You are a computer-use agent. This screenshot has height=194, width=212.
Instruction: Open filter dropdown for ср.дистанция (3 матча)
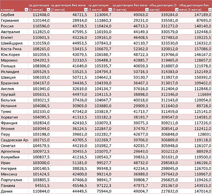click(x=110, y=10)
